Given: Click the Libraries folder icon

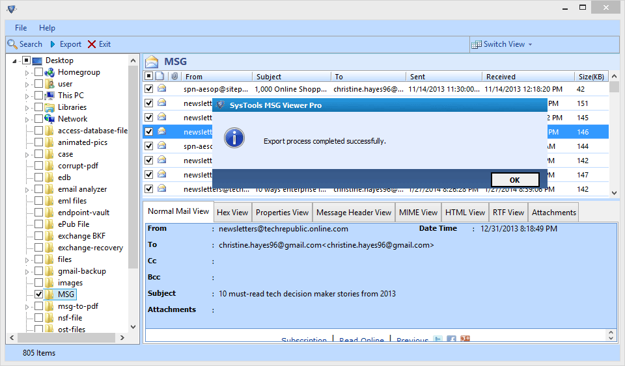Looking at the screenshot, I should tap(49, 107).
